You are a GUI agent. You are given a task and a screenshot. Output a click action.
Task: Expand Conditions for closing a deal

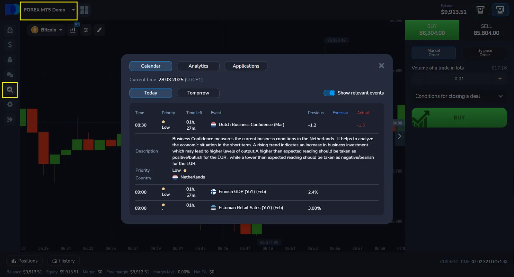pyautogui.click(x=459, y=96)
